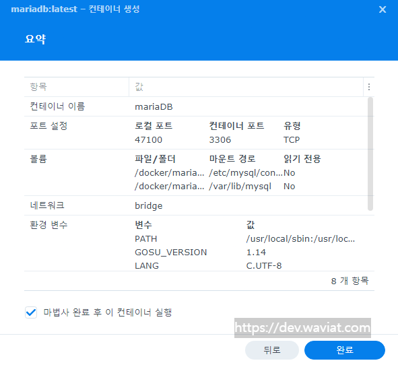This screenshot has width=398, height=365.
Task: Click the PATH value /usr/local/sbin:/usr/loc...
Action: pos(300,239)
